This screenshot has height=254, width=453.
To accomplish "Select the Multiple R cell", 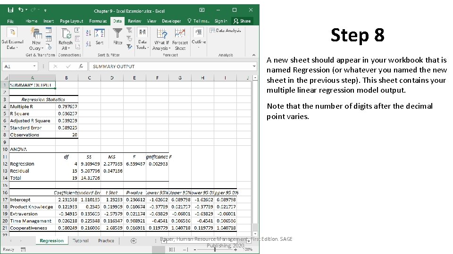I will (x=33, y=107).
